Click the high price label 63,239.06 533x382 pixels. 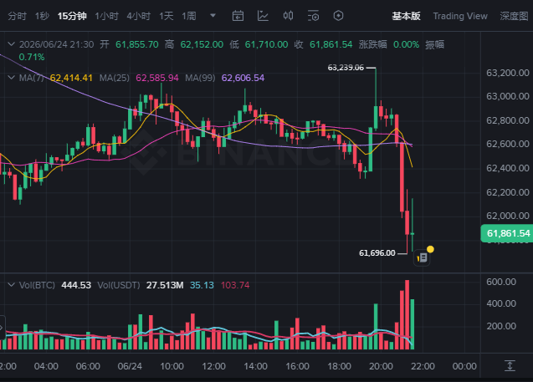[x=346, y=68]
